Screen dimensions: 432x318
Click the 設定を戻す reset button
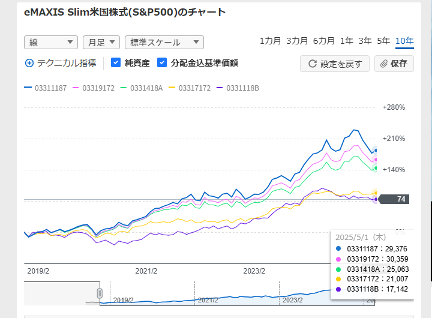pos(334,64)
